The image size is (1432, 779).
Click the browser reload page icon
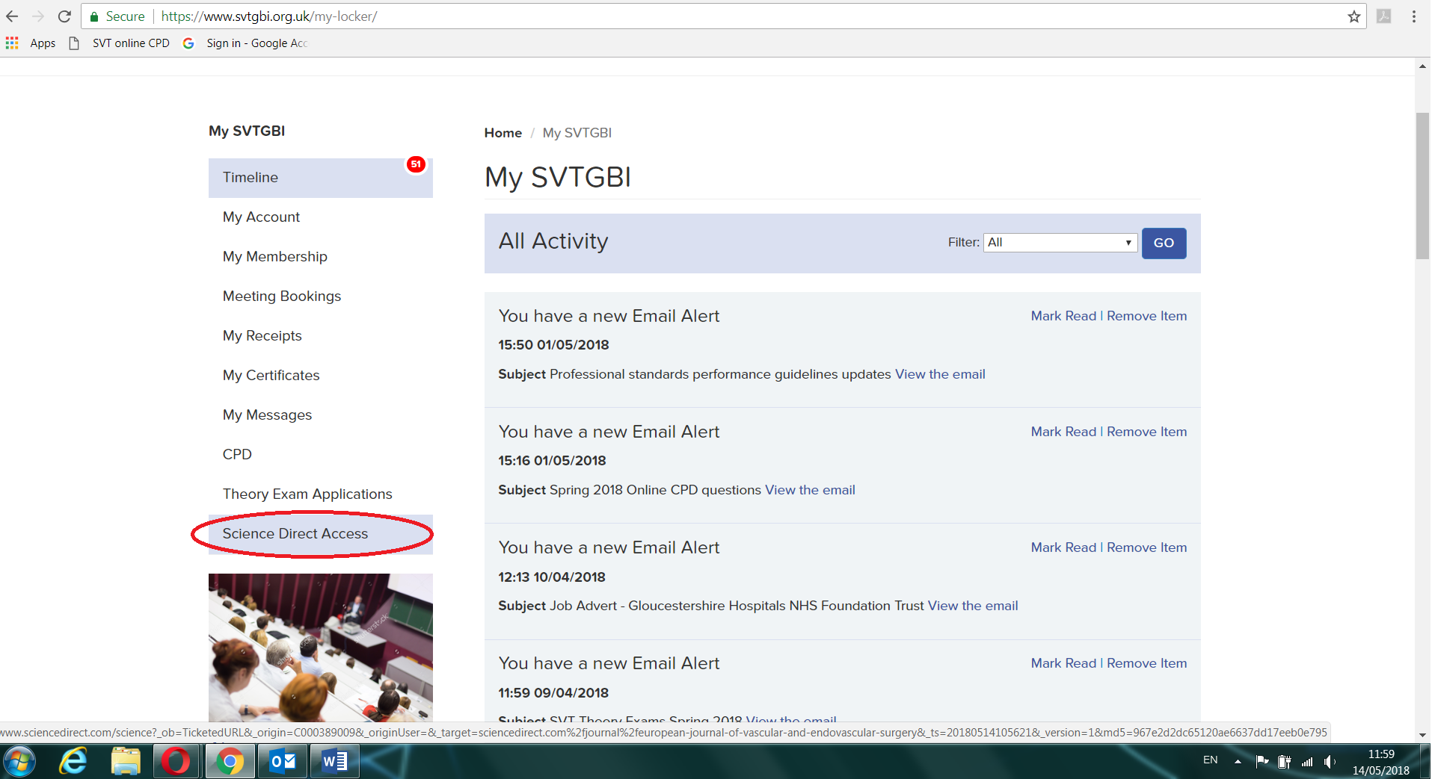[64, 16]
